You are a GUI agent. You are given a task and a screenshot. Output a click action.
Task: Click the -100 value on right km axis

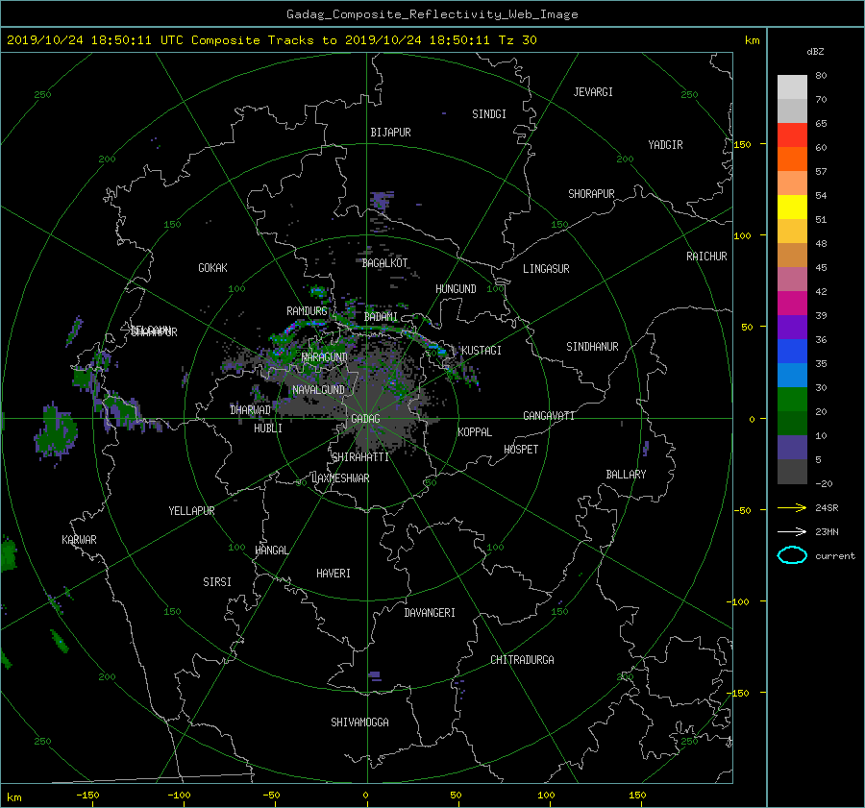(x=740, y=601)
